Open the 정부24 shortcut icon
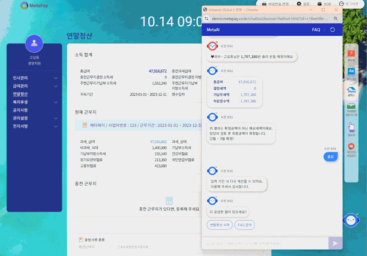The image size is (367, 256). [x=351, y=128]
